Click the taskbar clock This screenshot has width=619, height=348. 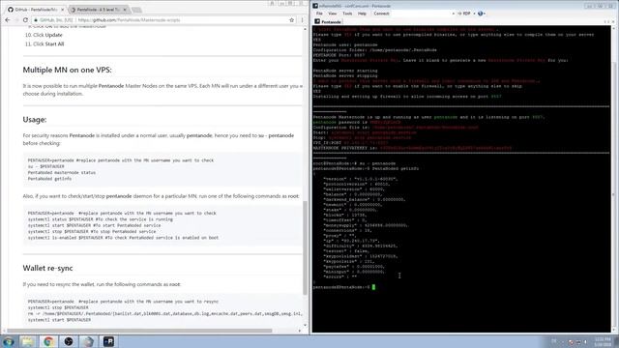(x=603, y=341)
